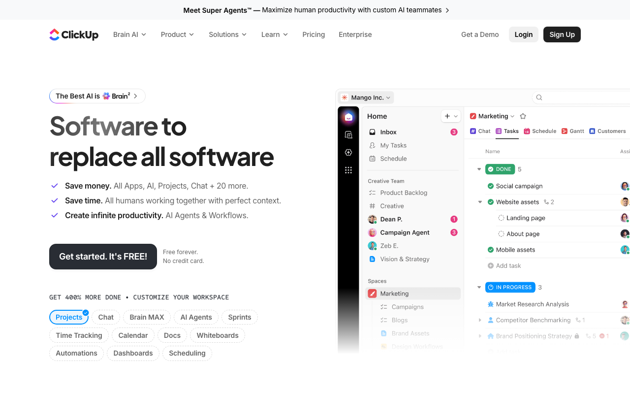This screenshot has height=394, width=630.
Task: Click the Get started. It's FREE! button
Action: pyautogui.click(x=103, y=257)
